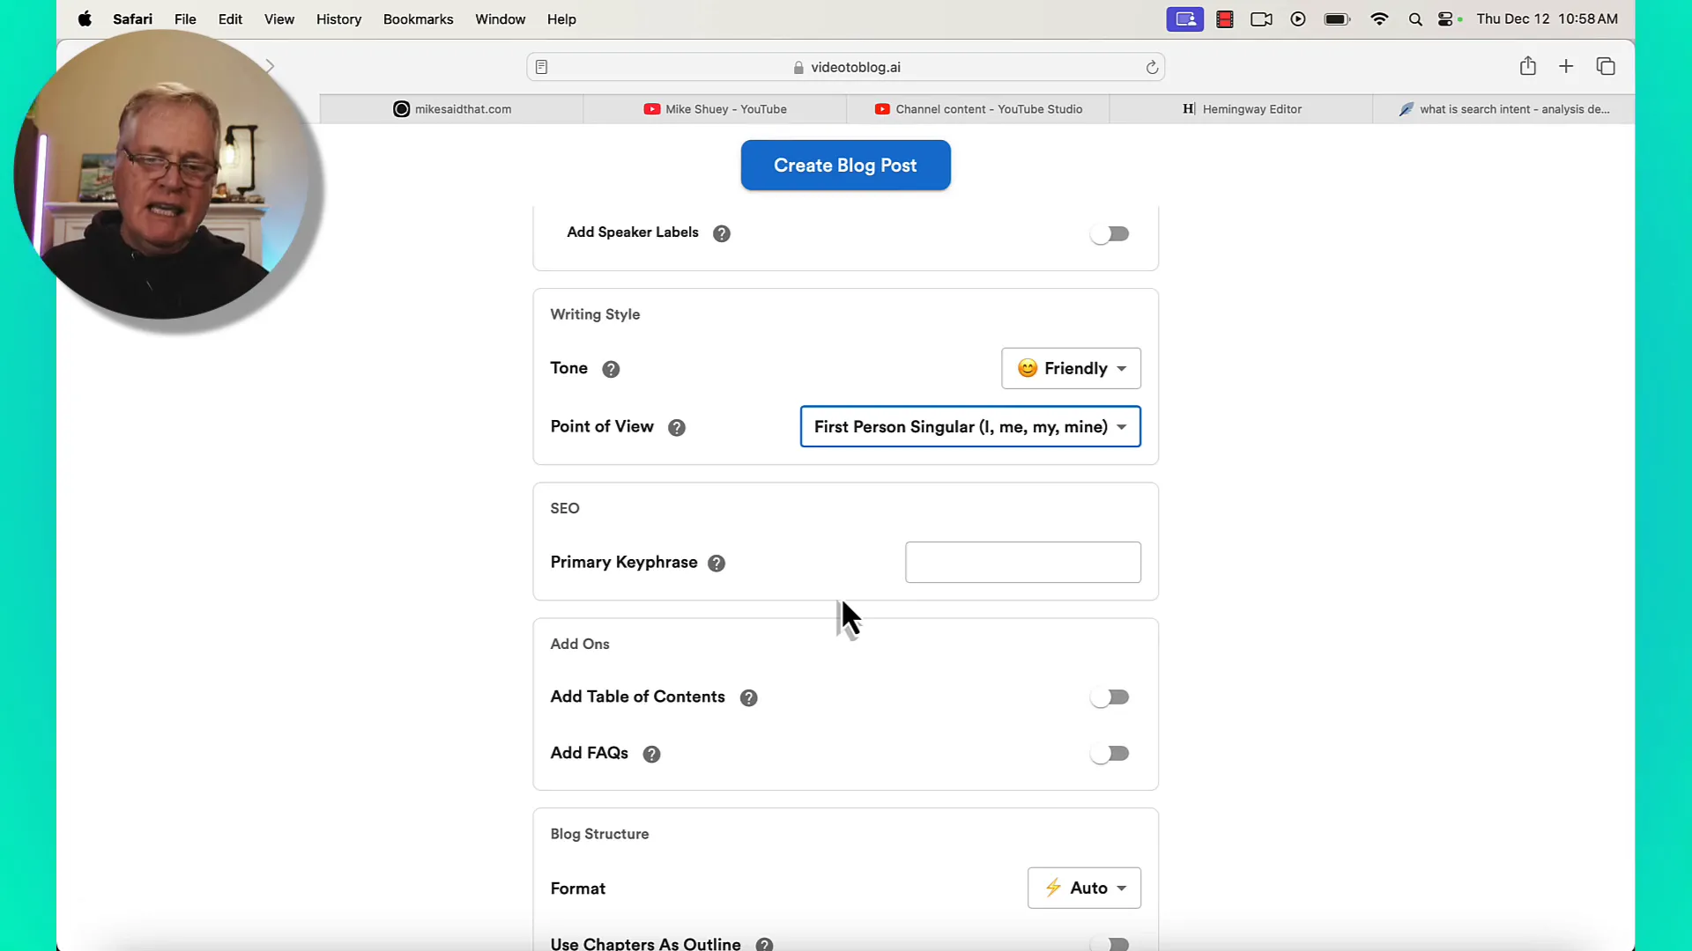Switch to the what is search intent tab
The width and height of the screenshot is (1692, 951).
[x=1503, y=109]
